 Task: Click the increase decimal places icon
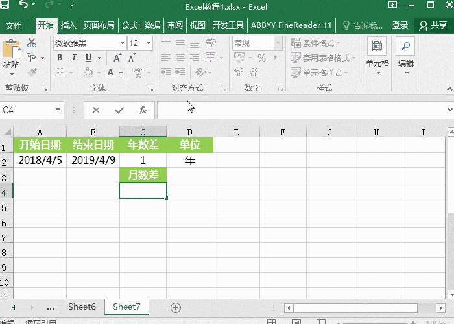(239, 73)
